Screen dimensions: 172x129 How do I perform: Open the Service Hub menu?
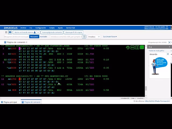tap(70, 28)
